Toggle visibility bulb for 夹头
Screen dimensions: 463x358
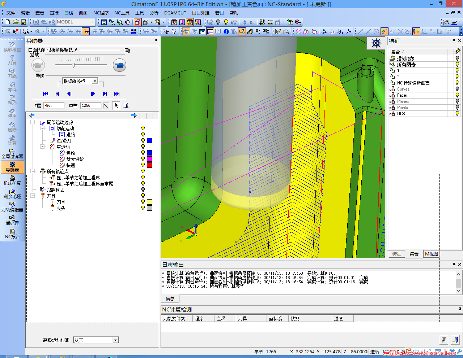click(x=143, y=208)
